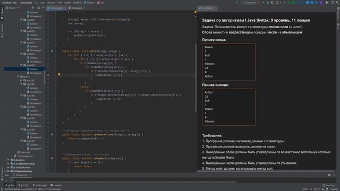Screen dimensions: 340x191
Task: Open the Run tool window tab at bottom
Action: 10,185
